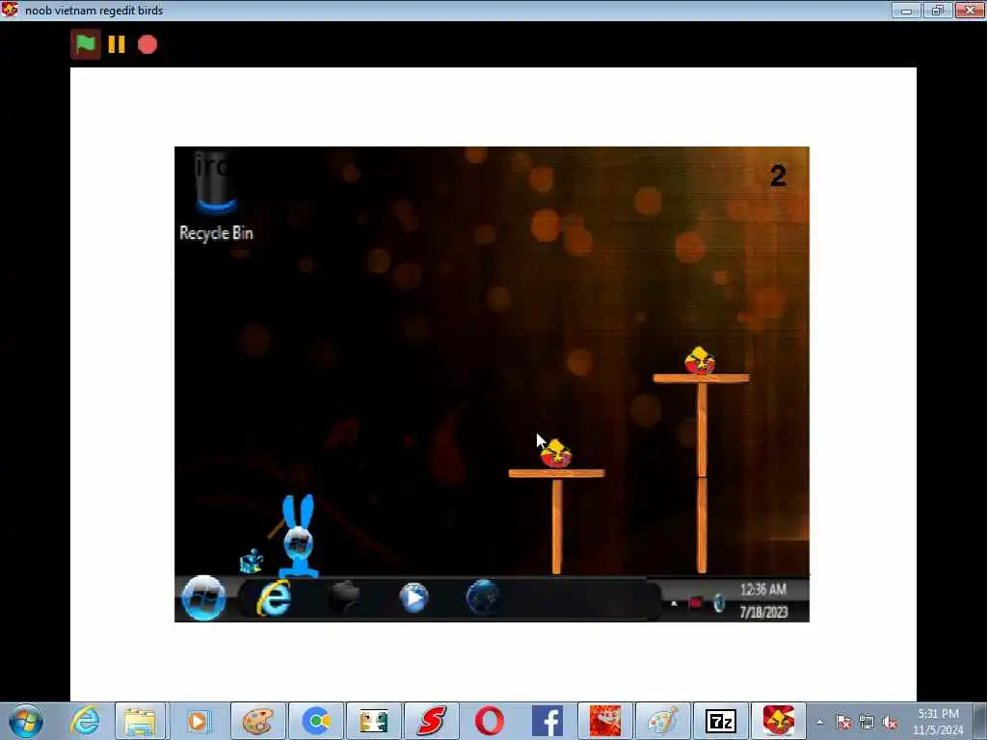Click the lower horizontal wooden plank
Viewport: 987px width, 740px height.
(x=556, y=473)
